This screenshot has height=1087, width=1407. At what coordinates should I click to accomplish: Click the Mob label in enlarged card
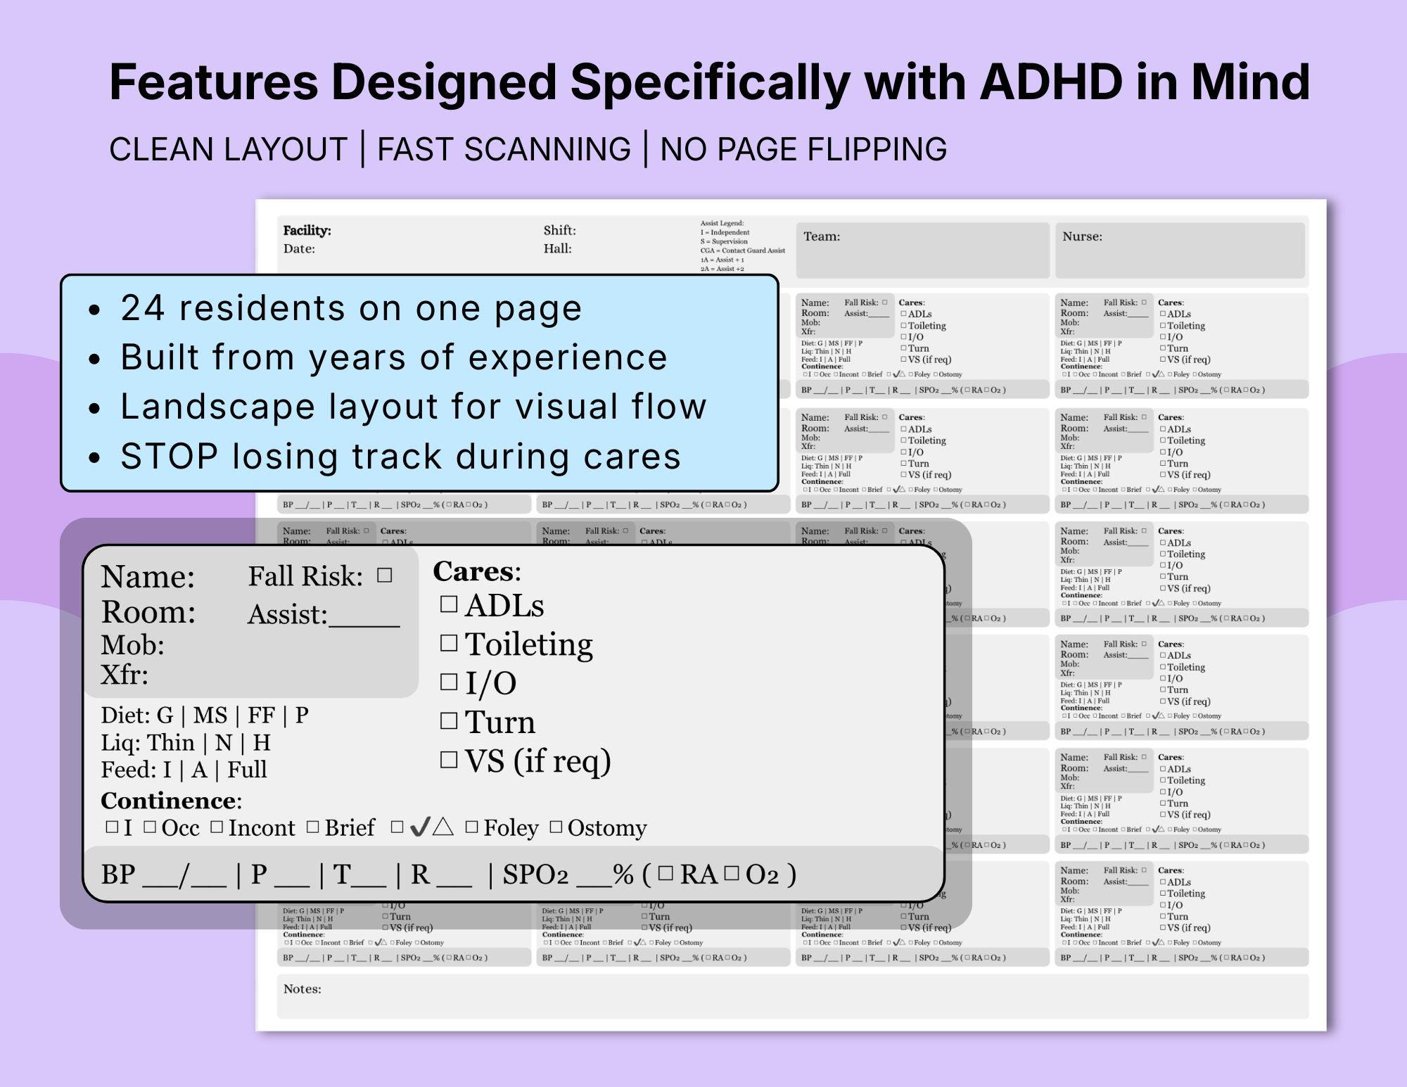coord(132,644)
